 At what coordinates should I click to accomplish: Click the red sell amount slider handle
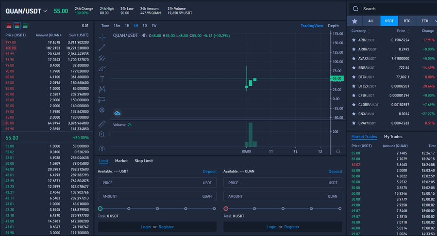point(226,208)
